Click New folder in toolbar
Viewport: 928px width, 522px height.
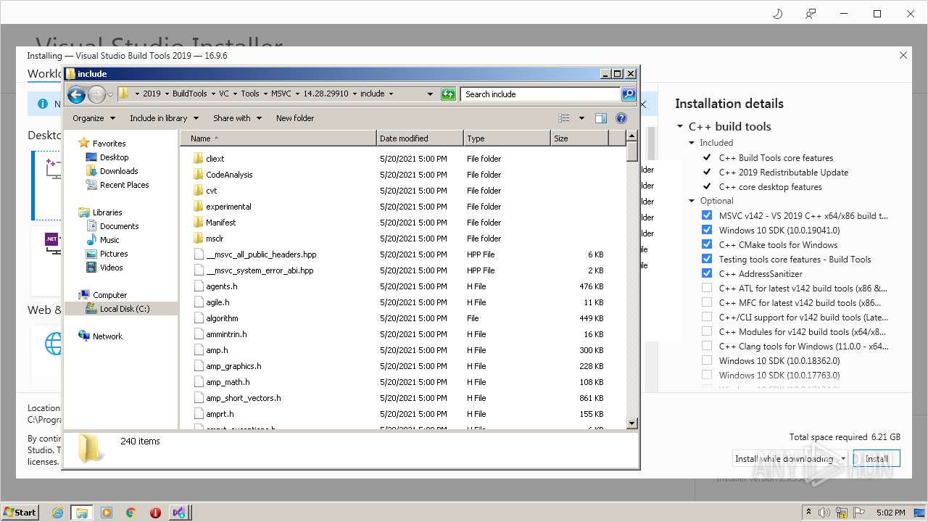pos(295,118)
